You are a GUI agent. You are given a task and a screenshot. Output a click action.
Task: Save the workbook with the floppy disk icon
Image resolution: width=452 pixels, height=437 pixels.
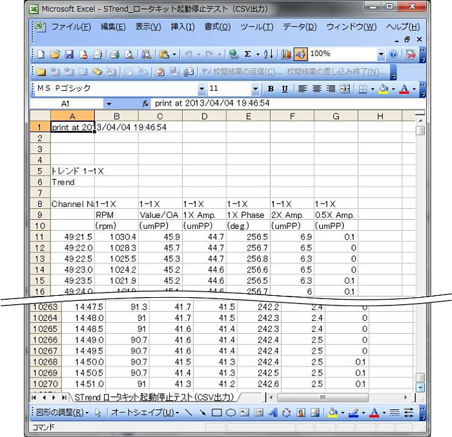coord(69,54)
